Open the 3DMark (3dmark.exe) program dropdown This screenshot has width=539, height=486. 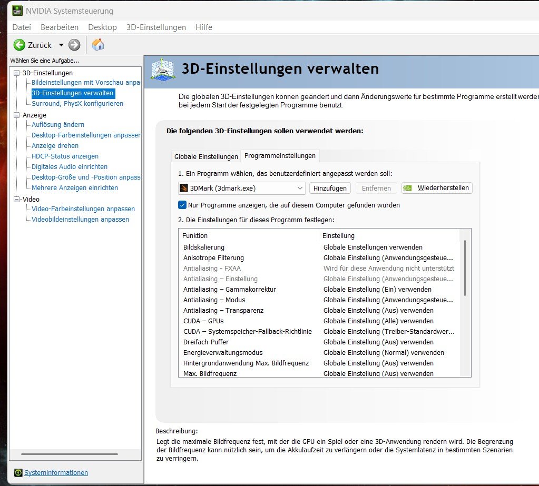pos(242,188)
